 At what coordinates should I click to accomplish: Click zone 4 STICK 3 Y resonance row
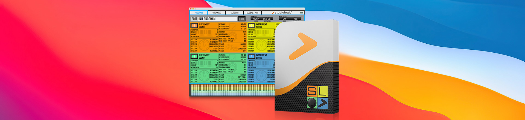click(261, 82)
